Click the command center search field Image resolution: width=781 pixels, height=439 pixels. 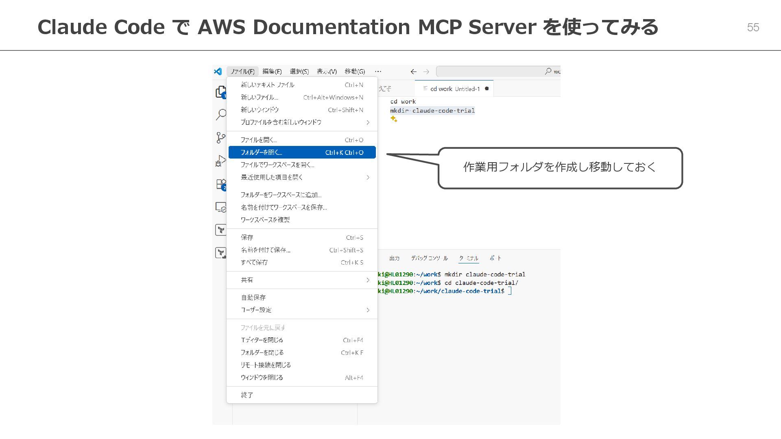point(498,72)
